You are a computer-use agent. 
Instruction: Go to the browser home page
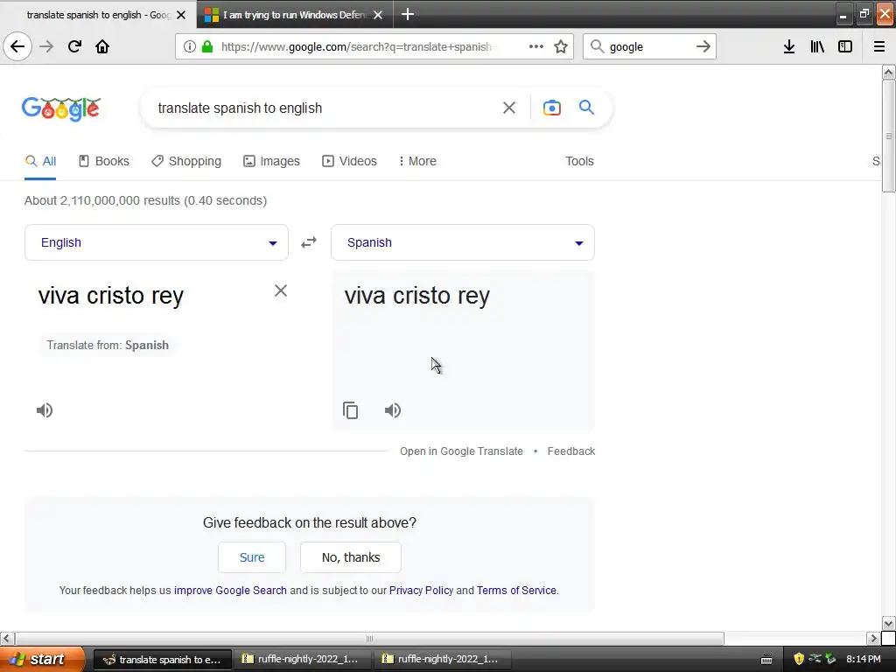(102, 46)
